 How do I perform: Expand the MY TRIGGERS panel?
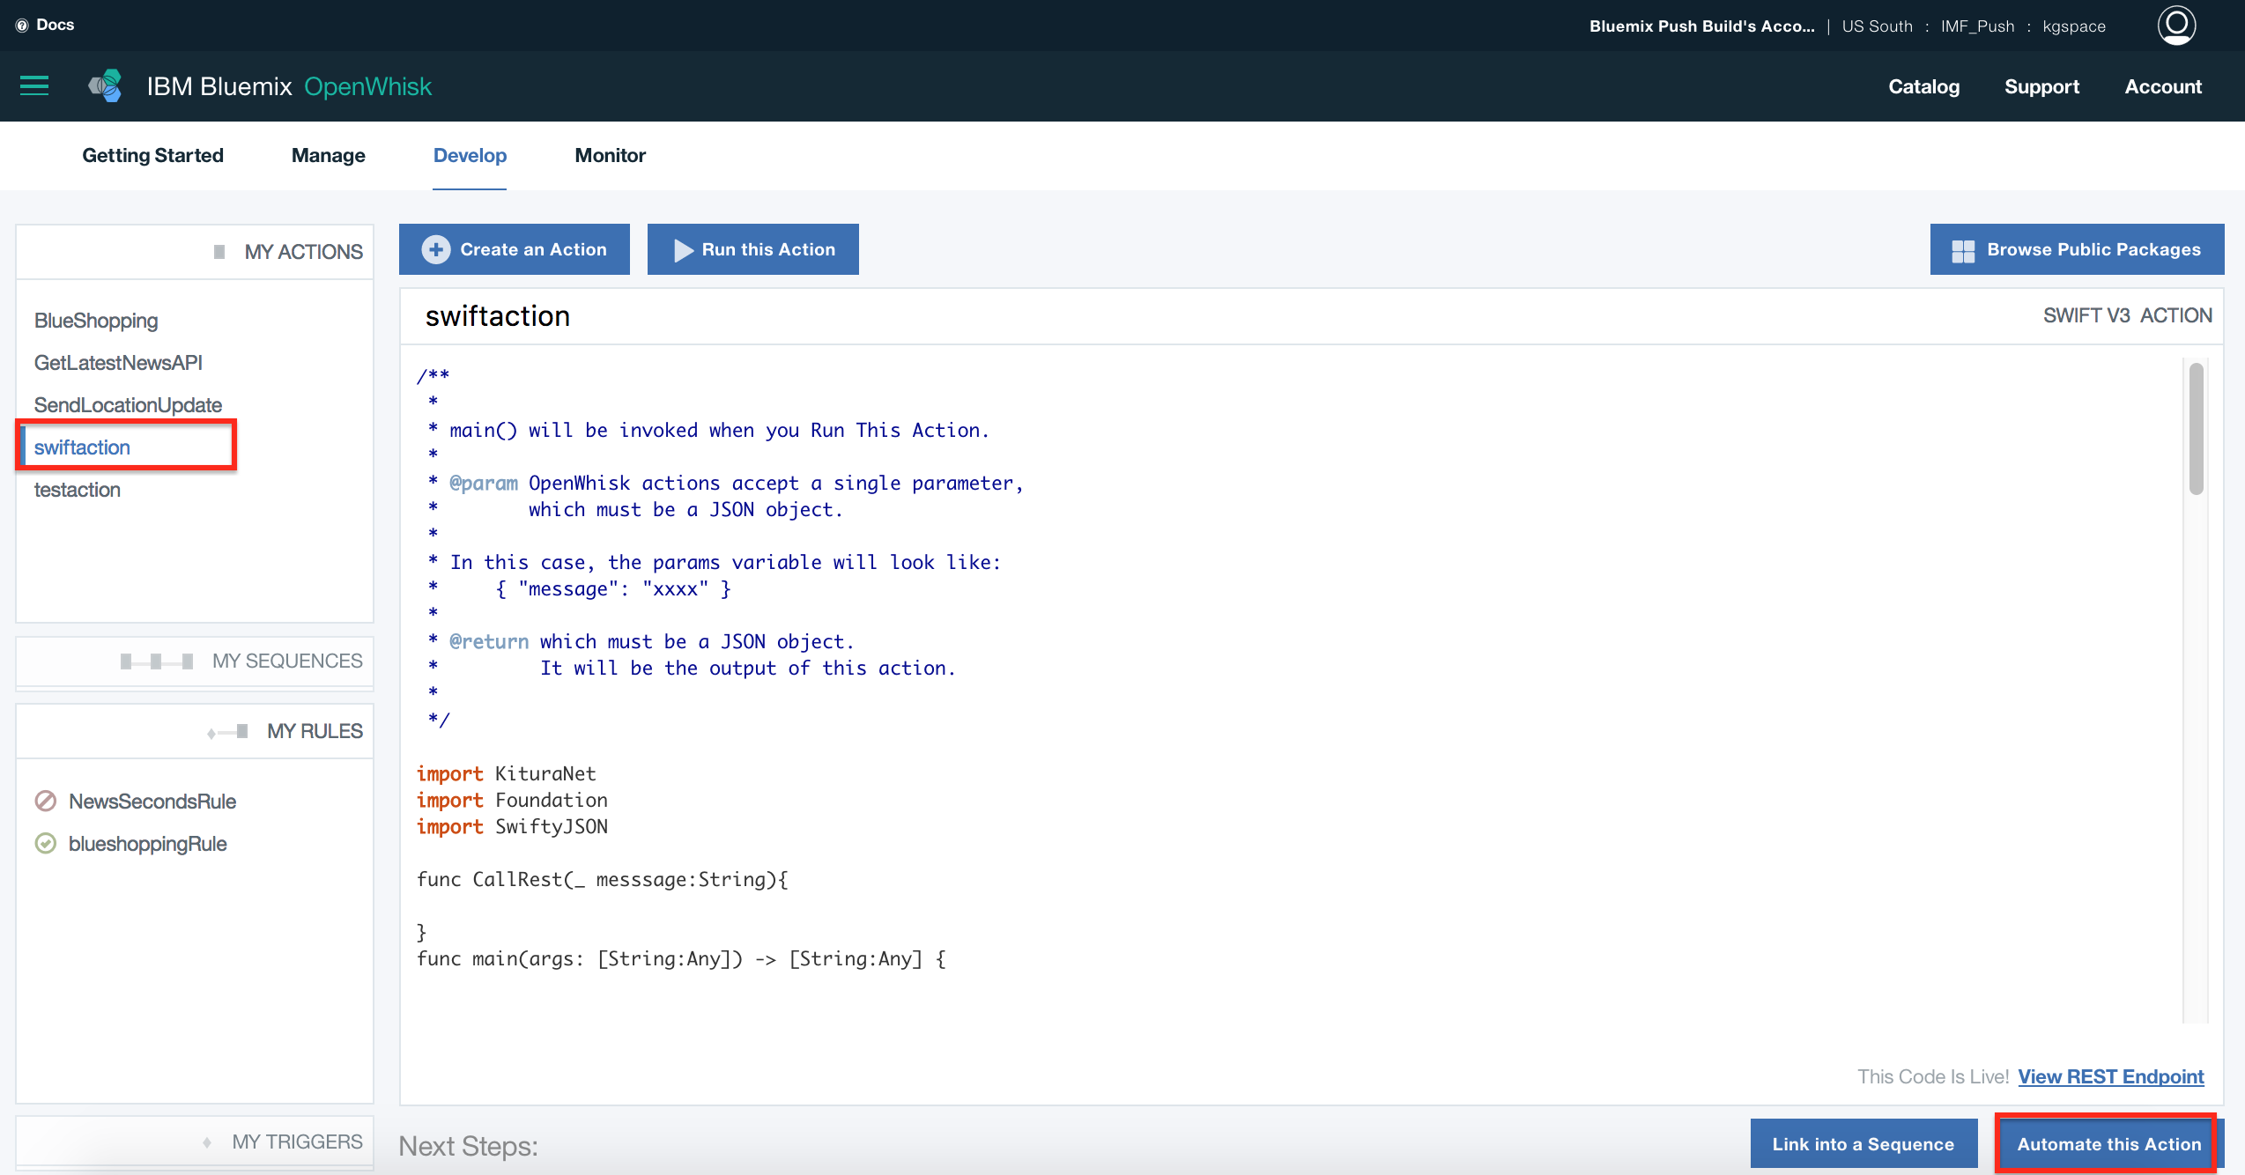click(x=195, y=1142)
